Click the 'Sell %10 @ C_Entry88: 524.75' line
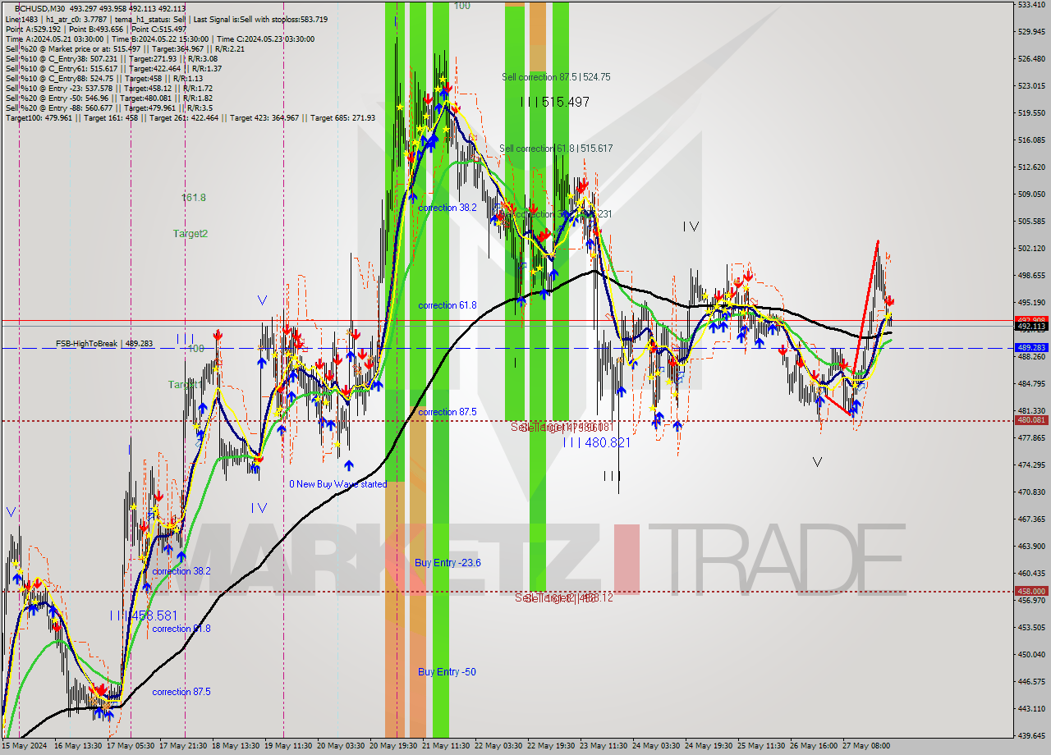This screenshot has height=755, width=1051. click(x=103, y=79)
